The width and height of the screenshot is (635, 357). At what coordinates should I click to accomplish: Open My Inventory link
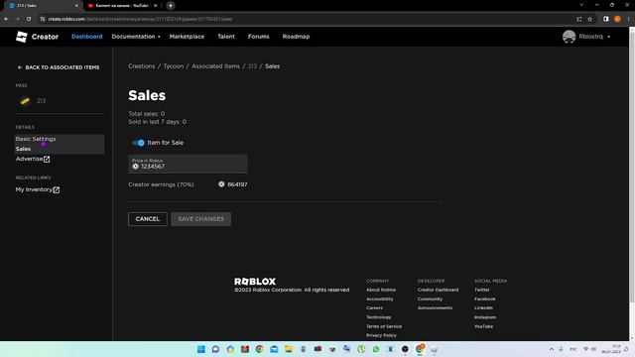[x=38, y=189]
